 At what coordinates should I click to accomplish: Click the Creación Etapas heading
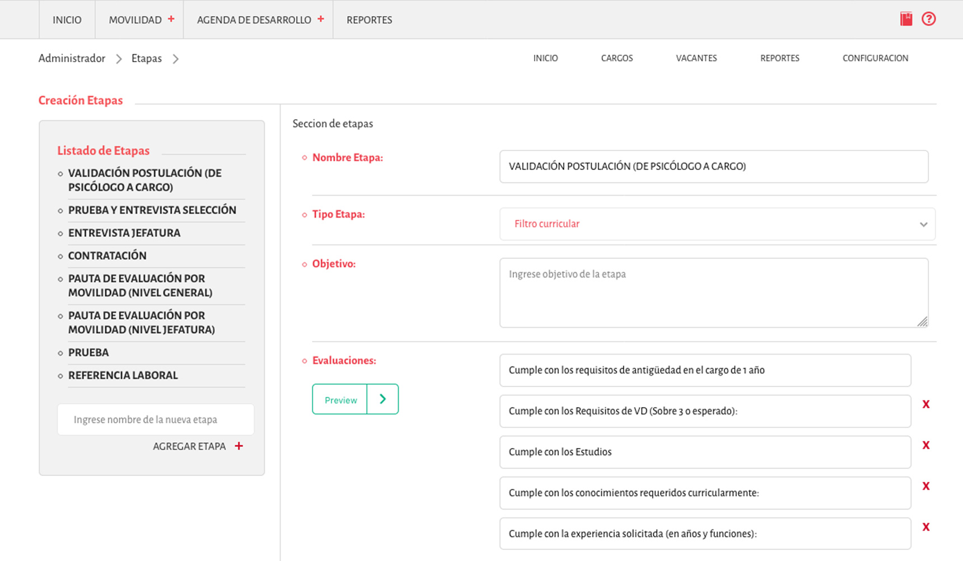pyautogui.click(x=81, y=101)
